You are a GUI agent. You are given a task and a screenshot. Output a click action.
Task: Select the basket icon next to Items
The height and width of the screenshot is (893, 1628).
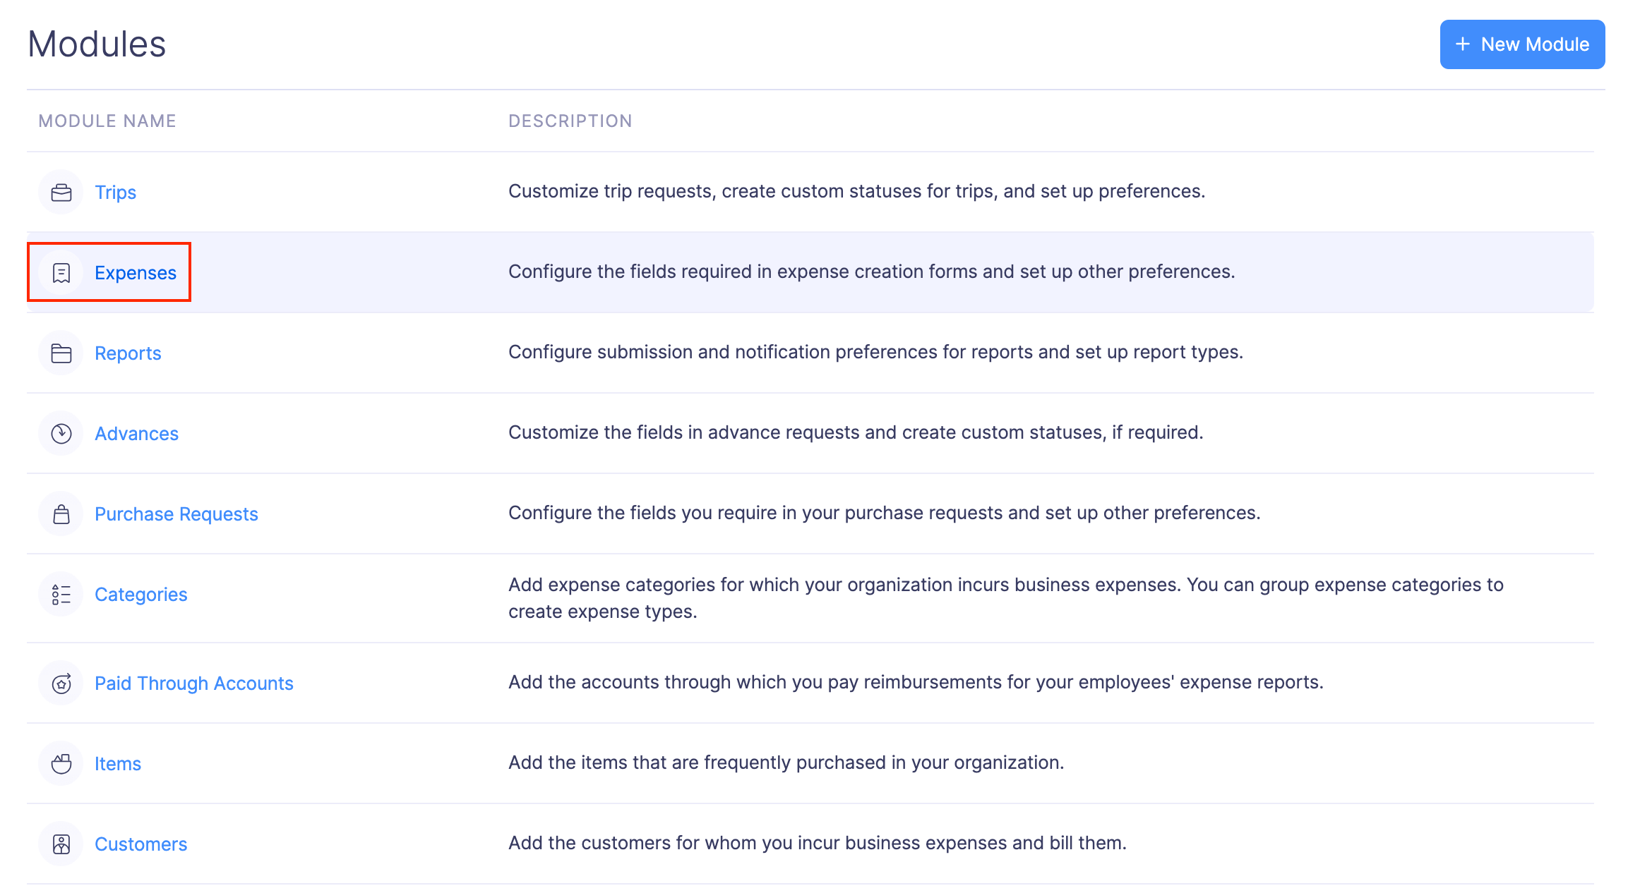pyautogui.click(x=61, y=763)
